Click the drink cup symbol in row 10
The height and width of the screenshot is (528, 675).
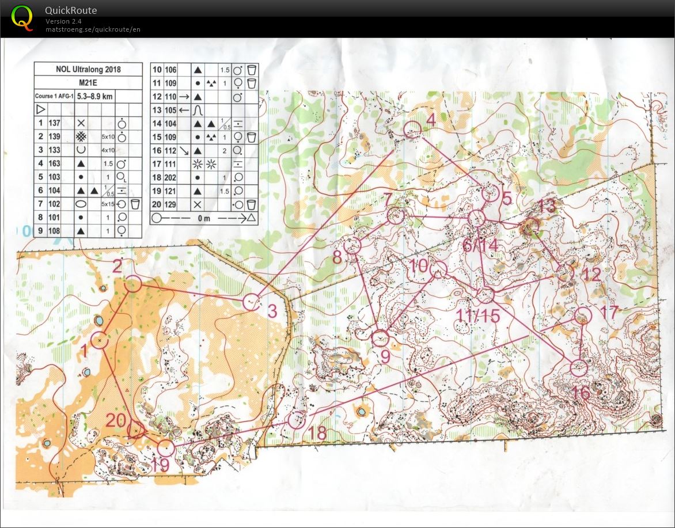click(252, 70)
